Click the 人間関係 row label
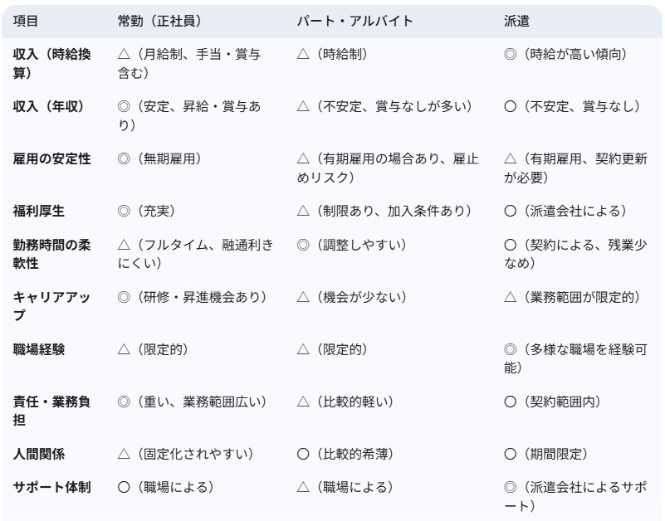 [x=38, y=454]
